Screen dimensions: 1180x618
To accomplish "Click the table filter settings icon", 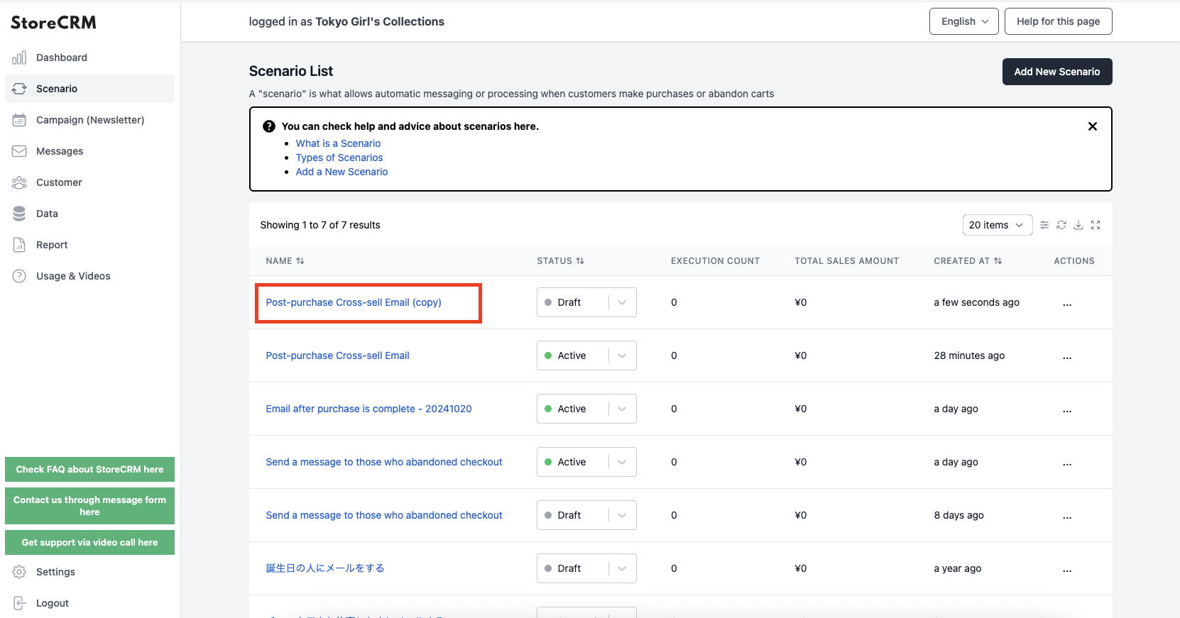I will pyautogui.click(x=1044, y=225).
